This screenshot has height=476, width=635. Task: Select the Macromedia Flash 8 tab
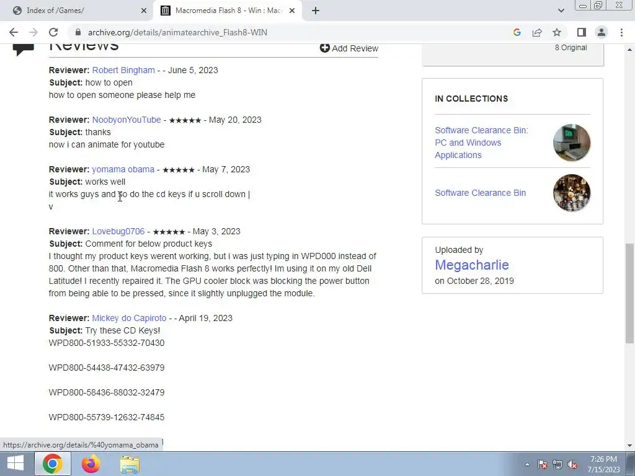[x=228, y=11]
